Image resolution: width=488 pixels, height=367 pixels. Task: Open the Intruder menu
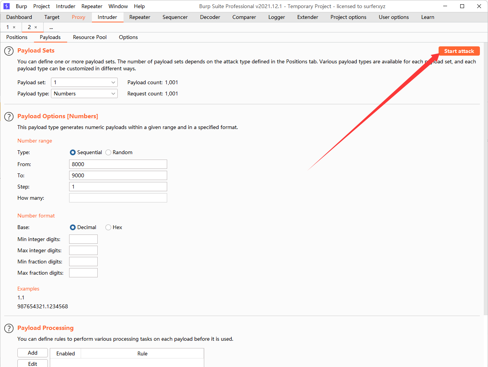(x=66, y=6)
